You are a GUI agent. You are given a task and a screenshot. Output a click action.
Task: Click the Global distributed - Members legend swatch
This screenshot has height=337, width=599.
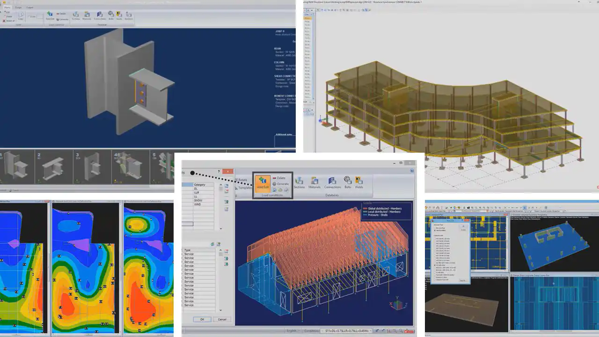click(365, 208)
